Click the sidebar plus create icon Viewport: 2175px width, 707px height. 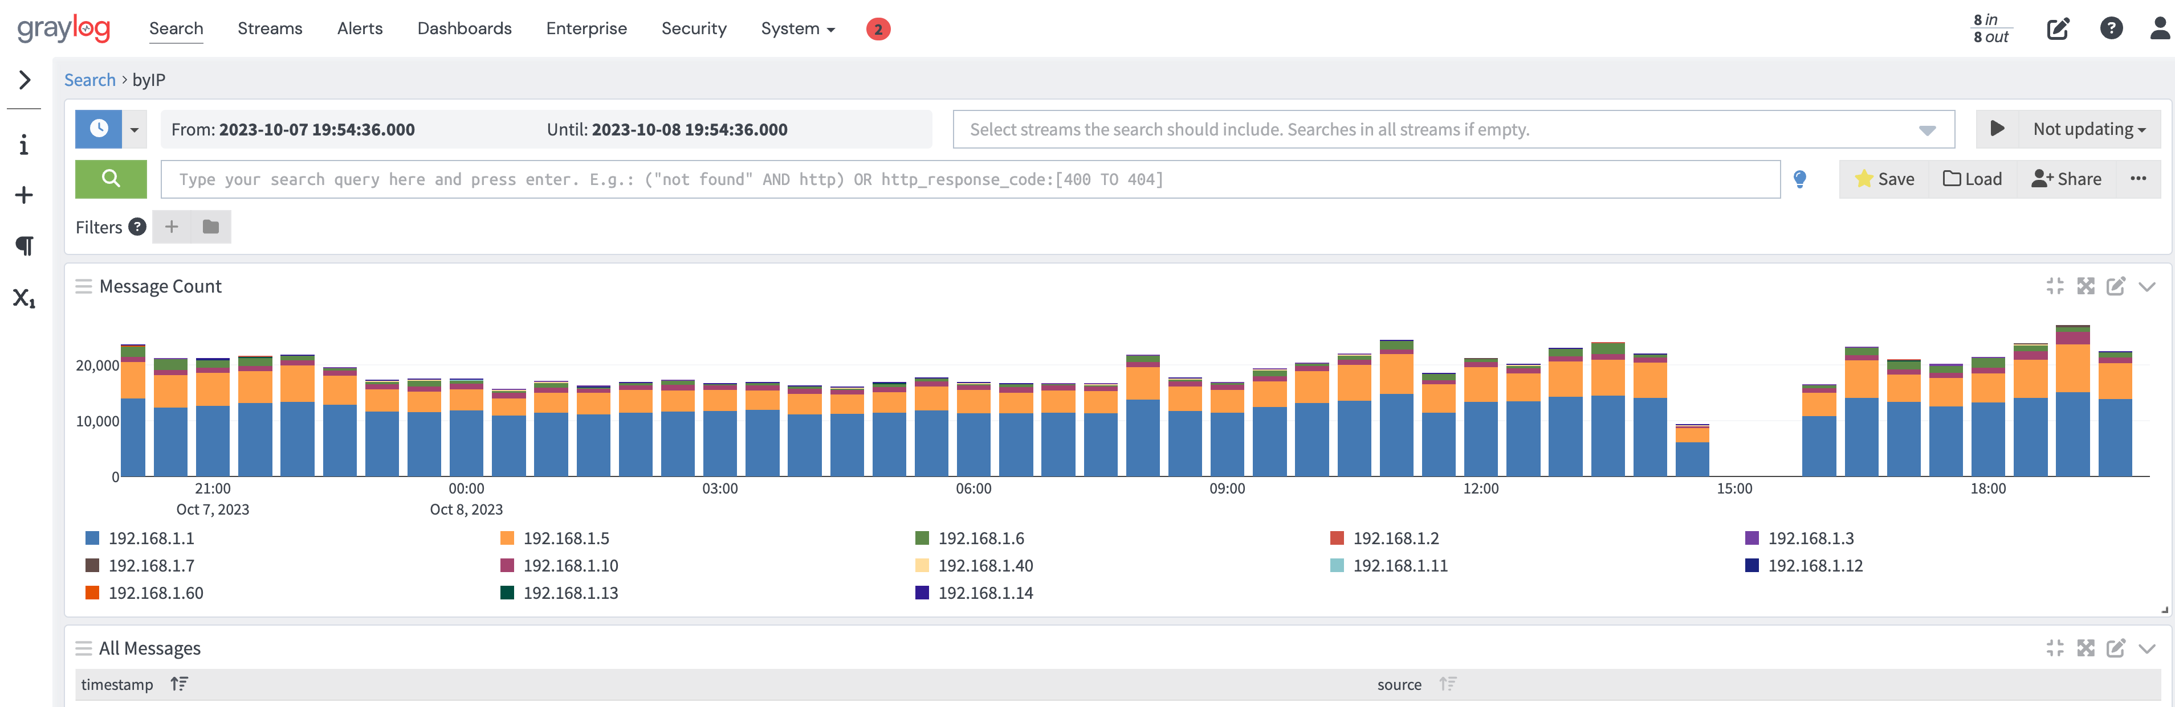coord(23,195)
